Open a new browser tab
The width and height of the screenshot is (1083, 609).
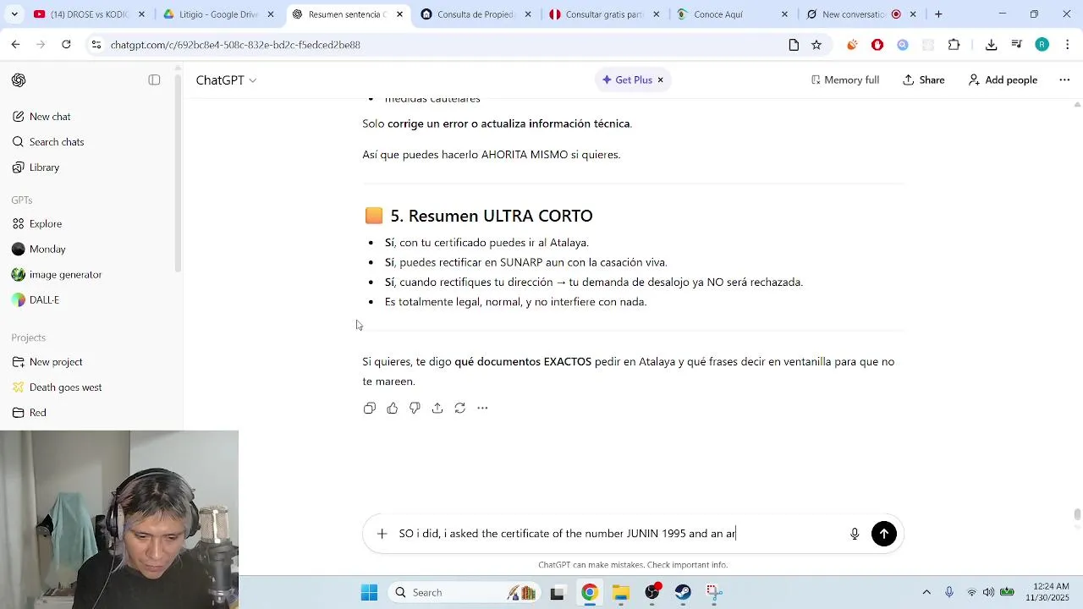click(x=938, y=14)
